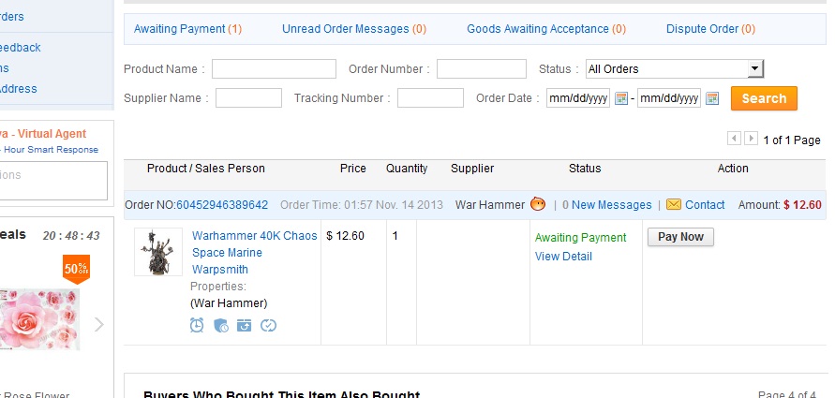Click the Pay Now button

[x=680, y=237]
